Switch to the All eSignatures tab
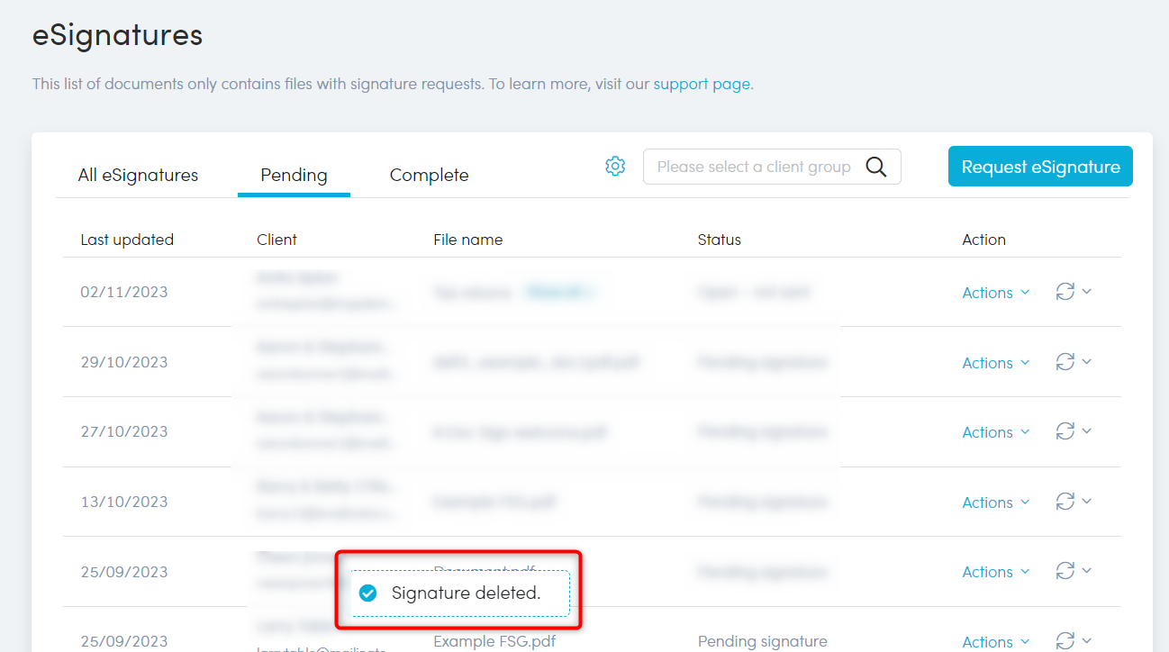Viewport: 1169px width, 652px height. point(138,175)
